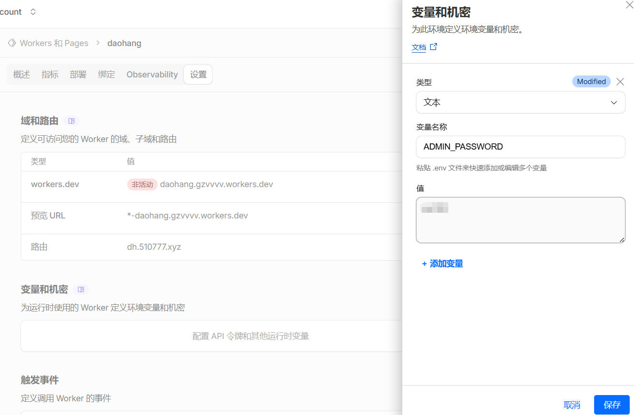Open the 文档 documentation link

tap(418, 47)
